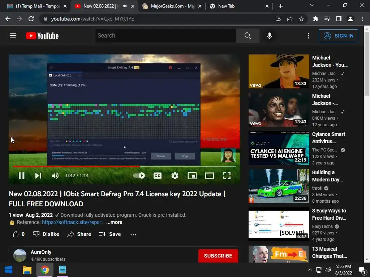Bookmark this page with star
Image resolution: width=370 pixels, height=277 pixels.
301,19
